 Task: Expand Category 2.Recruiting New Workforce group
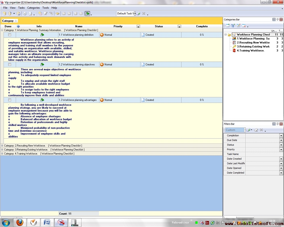click(2, 146)
